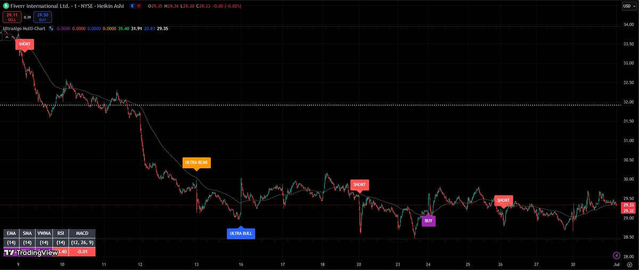This screenshot has width=639, height=270.
Task: Click the purple lightning bolt icon
Action: click(x=617, y=256)
